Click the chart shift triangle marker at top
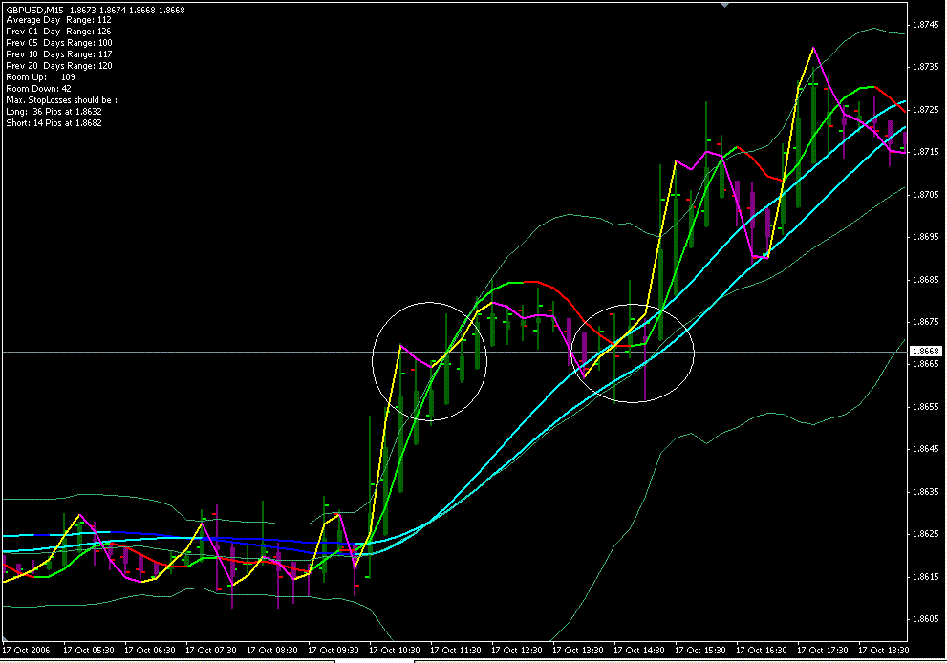Viewport: 947px width, 663px height. pos(724,4)
